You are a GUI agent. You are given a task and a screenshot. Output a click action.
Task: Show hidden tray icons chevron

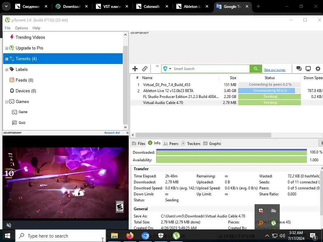click(267, 236)
